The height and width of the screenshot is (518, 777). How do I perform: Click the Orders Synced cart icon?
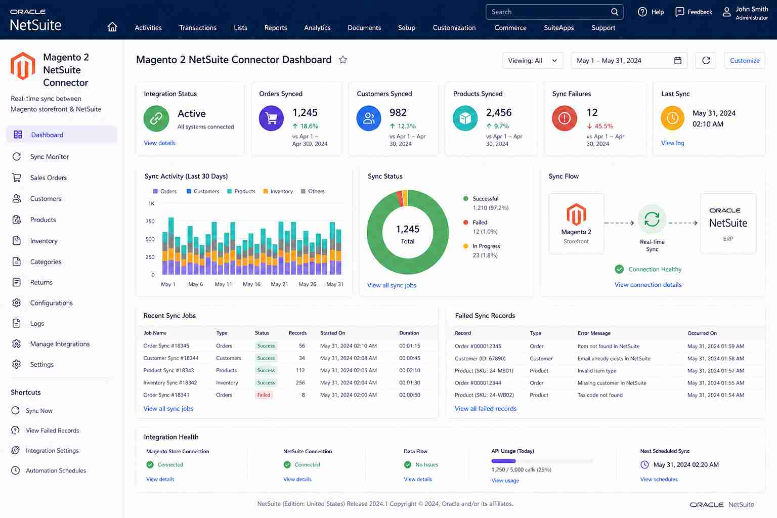[272, 118]
